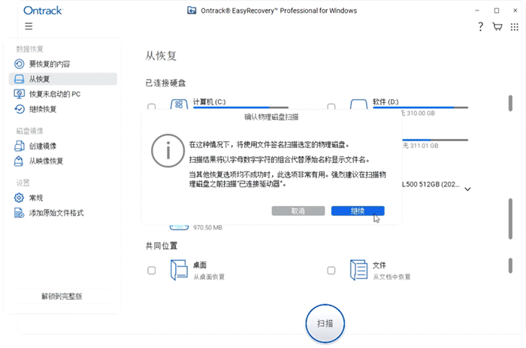
Task: Click the 要恢复的内容 circular icon
Action: (19, 64)
